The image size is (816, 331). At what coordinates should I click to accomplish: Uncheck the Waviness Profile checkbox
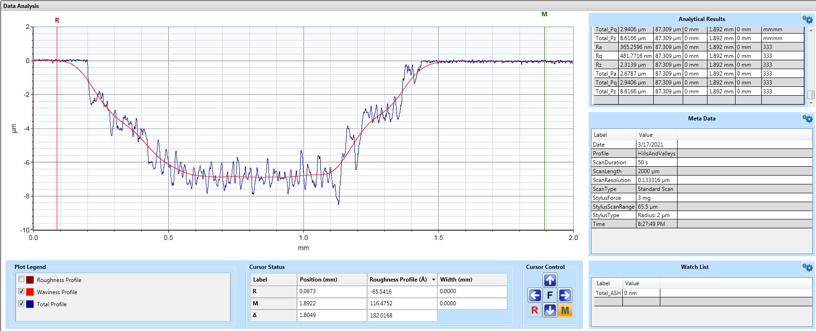tap(21, 291)
